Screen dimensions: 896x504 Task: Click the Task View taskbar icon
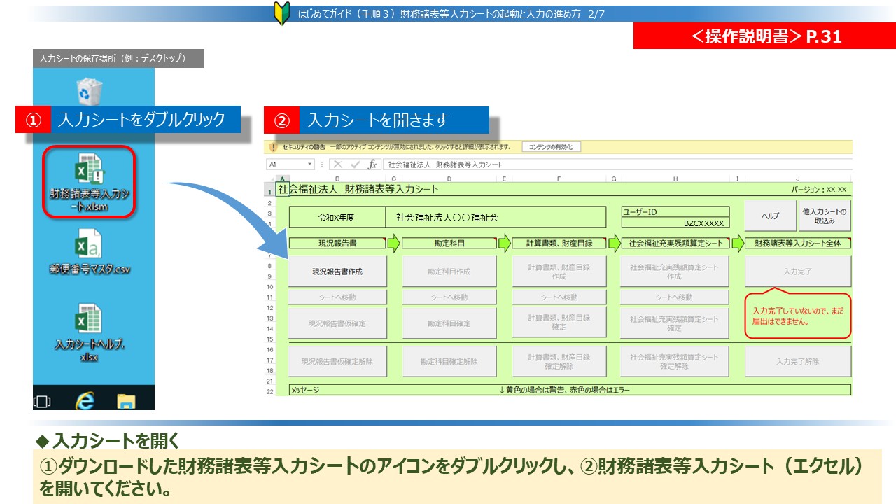[x=43, y=401]
